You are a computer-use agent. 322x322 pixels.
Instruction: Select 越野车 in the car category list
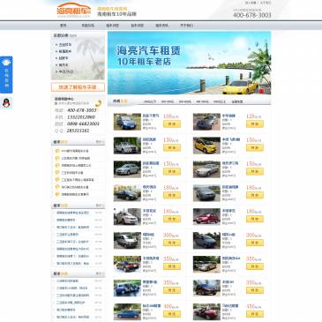click(x=64, y=58)
